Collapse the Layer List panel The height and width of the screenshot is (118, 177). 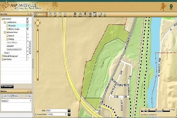pyautogui.click(x=28, y=14)
